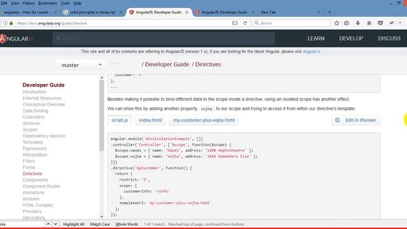Open Controllers in sidebar
The width and height of the screenshot is (407, 229).
coord(34,117)
